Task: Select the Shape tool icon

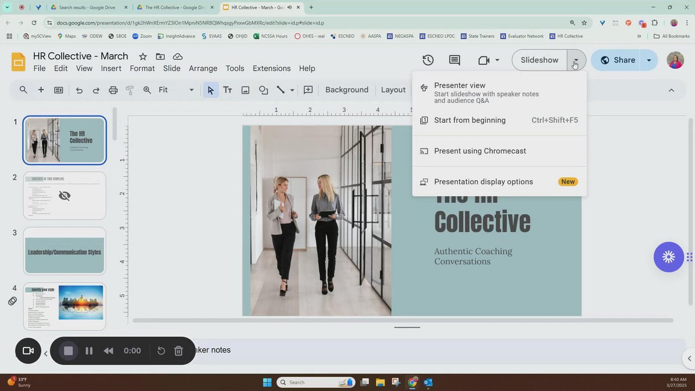Action: 263,90
